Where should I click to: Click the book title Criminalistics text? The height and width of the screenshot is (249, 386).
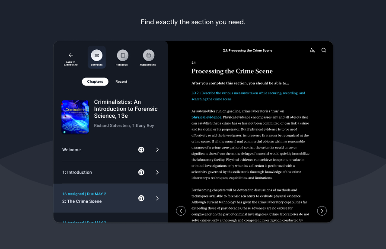tap(126, 109)
